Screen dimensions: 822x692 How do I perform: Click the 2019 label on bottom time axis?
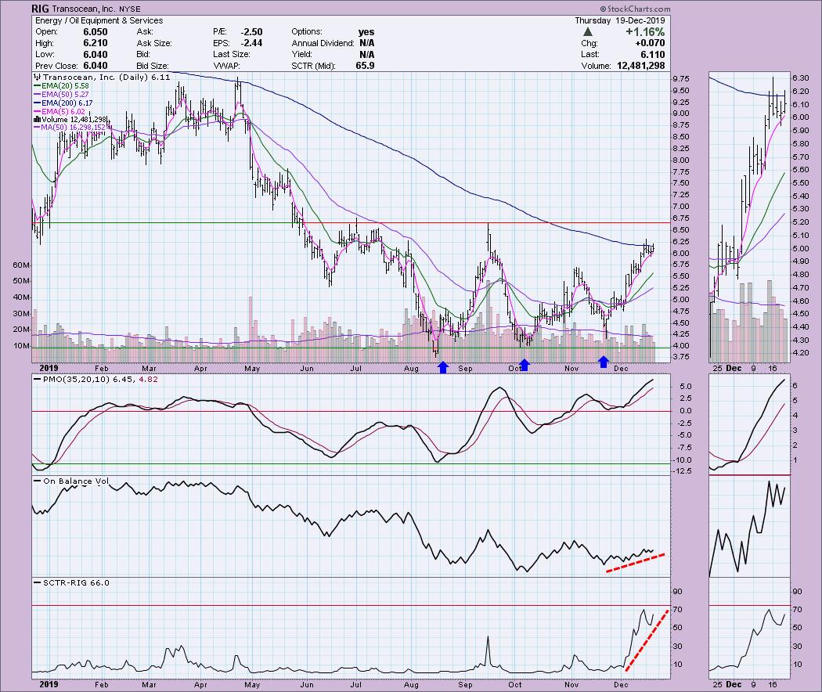click(49, 684)
